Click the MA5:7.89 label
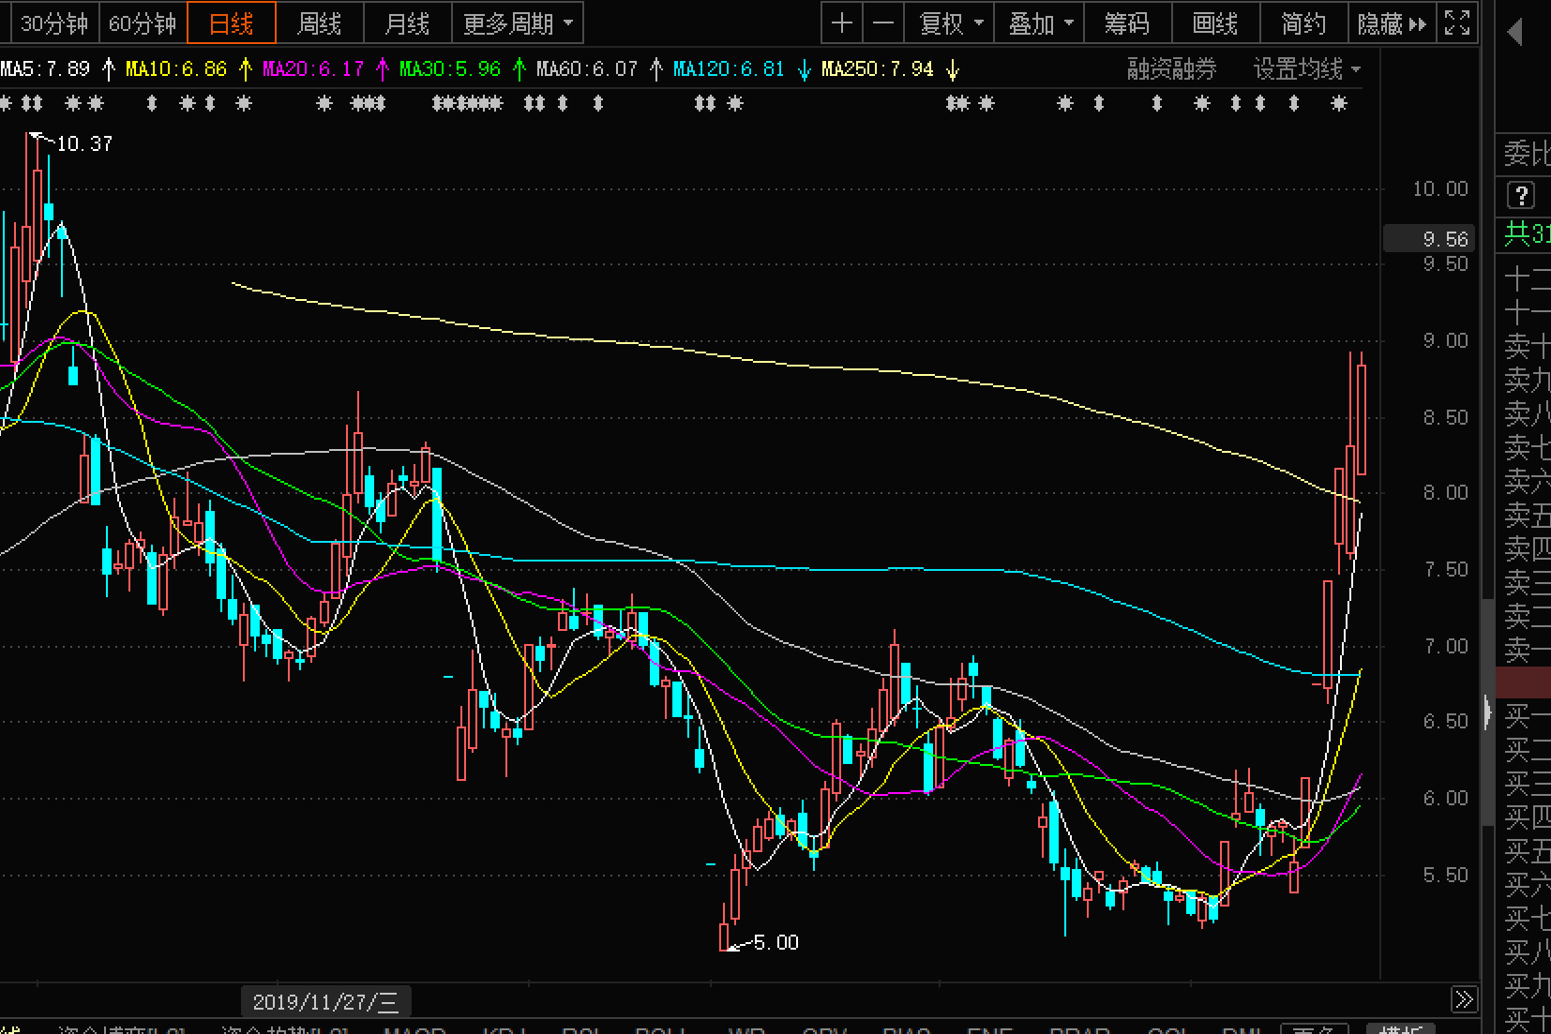 pos(45,69)
